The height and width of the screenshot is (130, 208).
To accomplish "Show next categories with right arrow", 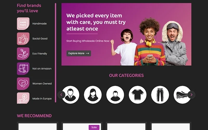I will tap(191, 95).
